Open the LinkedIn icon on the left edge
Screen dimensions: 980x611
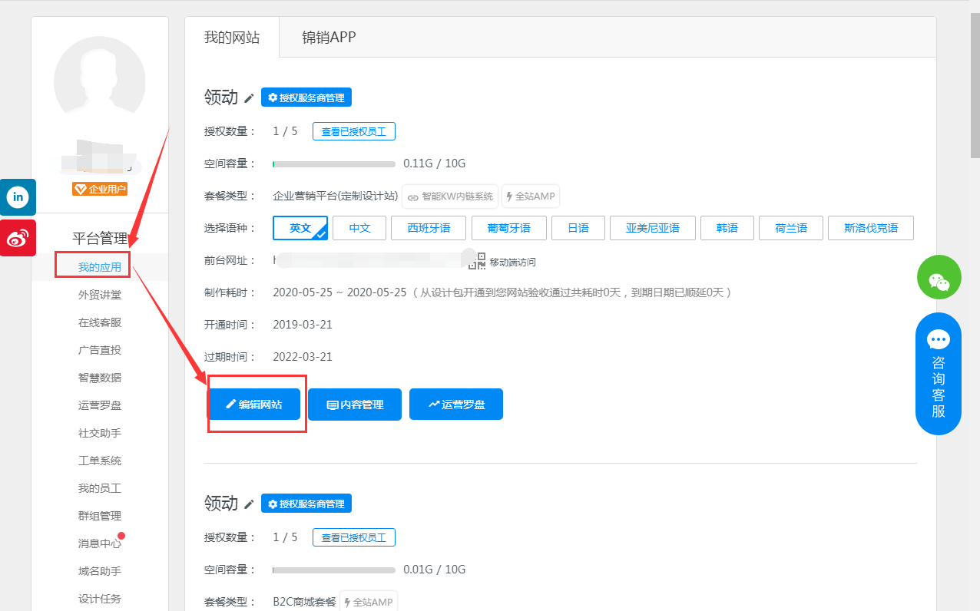(18, 197)
